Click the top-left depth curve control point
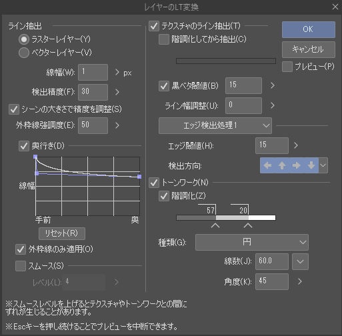Viewport: 342px width, 336px height. coord(35,157)
